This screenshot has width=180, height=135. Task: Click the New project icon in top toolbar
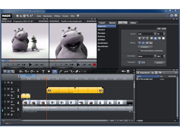(17, 16)
